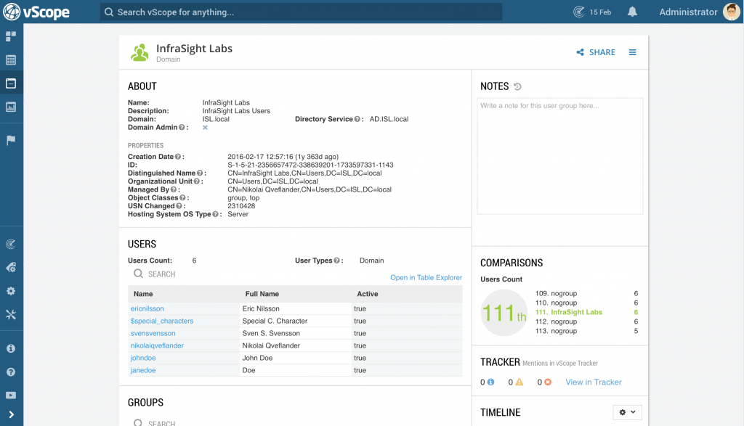This screenshot has width=744, height=426.
Task: Click help icon next to Distinguished Name
Action: [200, 173]
